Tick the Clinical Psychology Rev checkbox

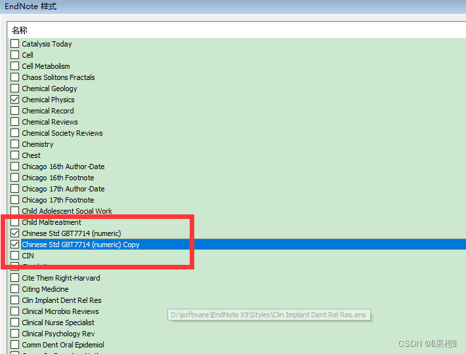coord(15,334)
